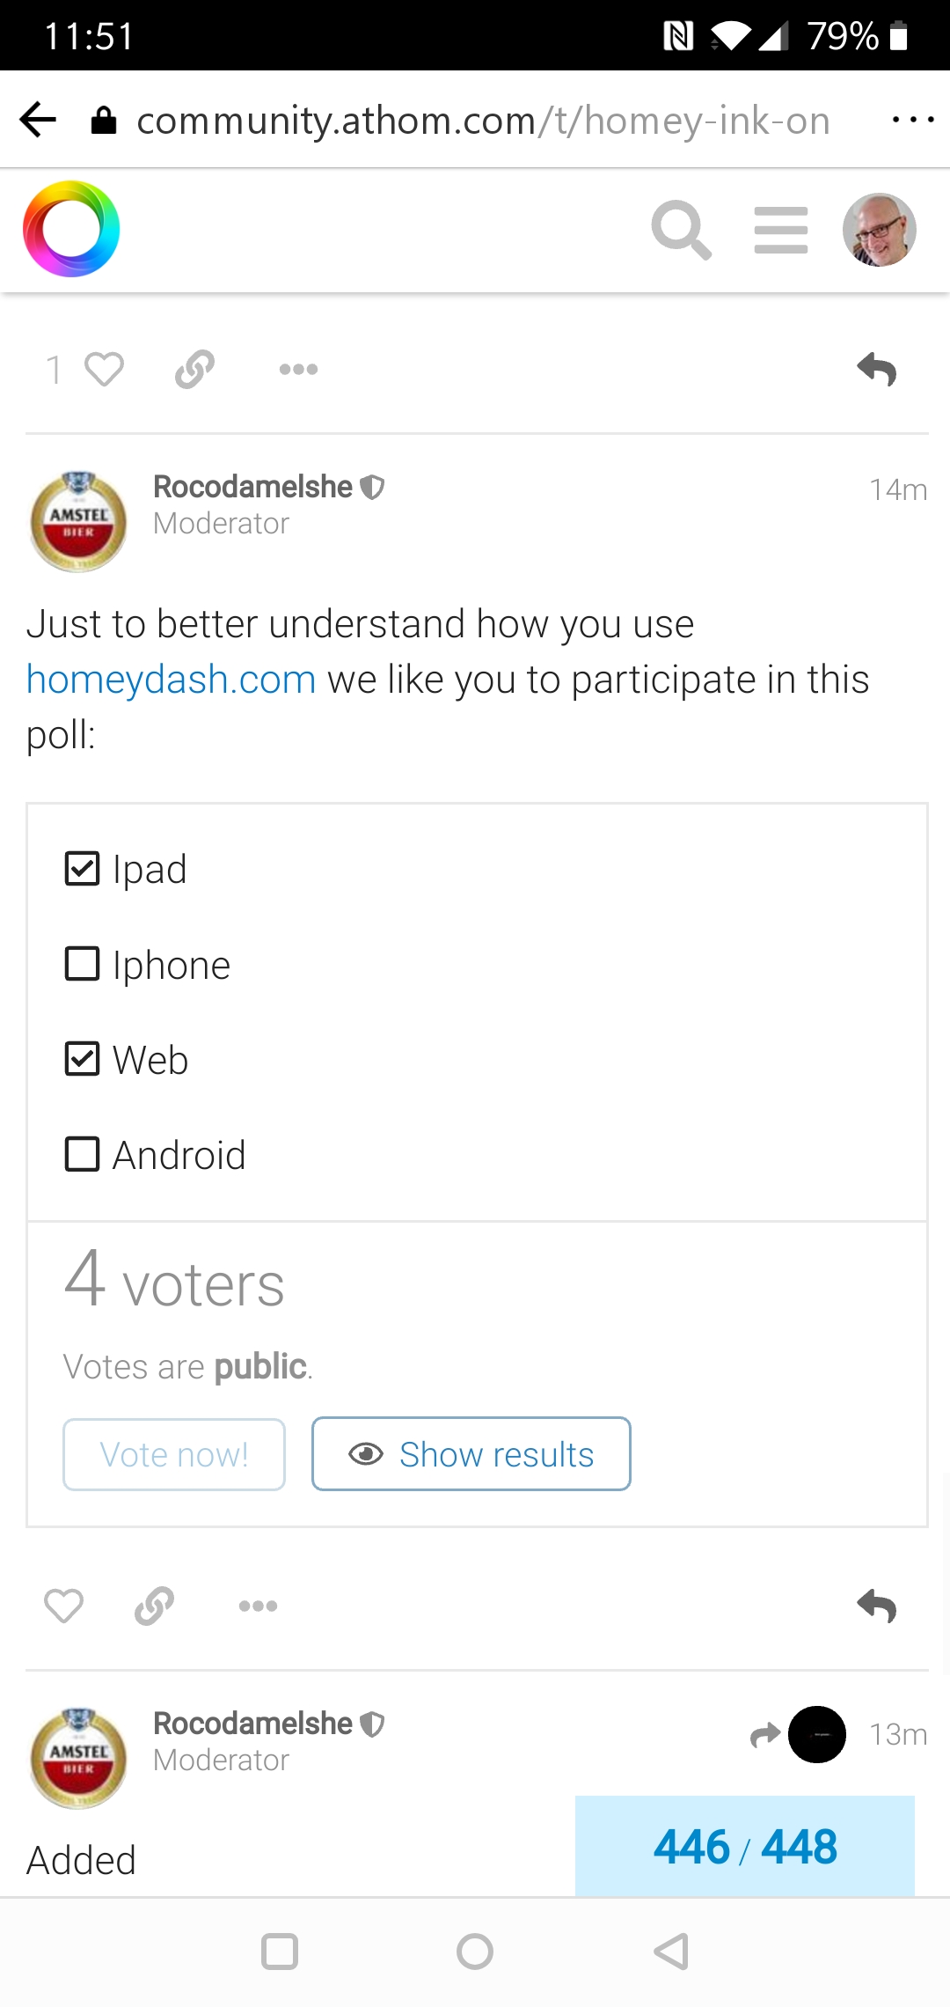Show more actions for poll post

(258, 1606)
